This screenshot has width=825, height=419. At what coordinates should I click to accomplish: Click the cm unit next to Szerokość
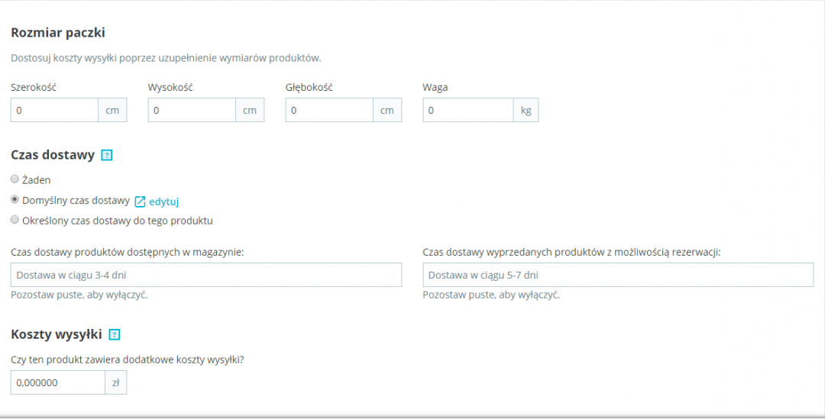(x=112, y=111)
